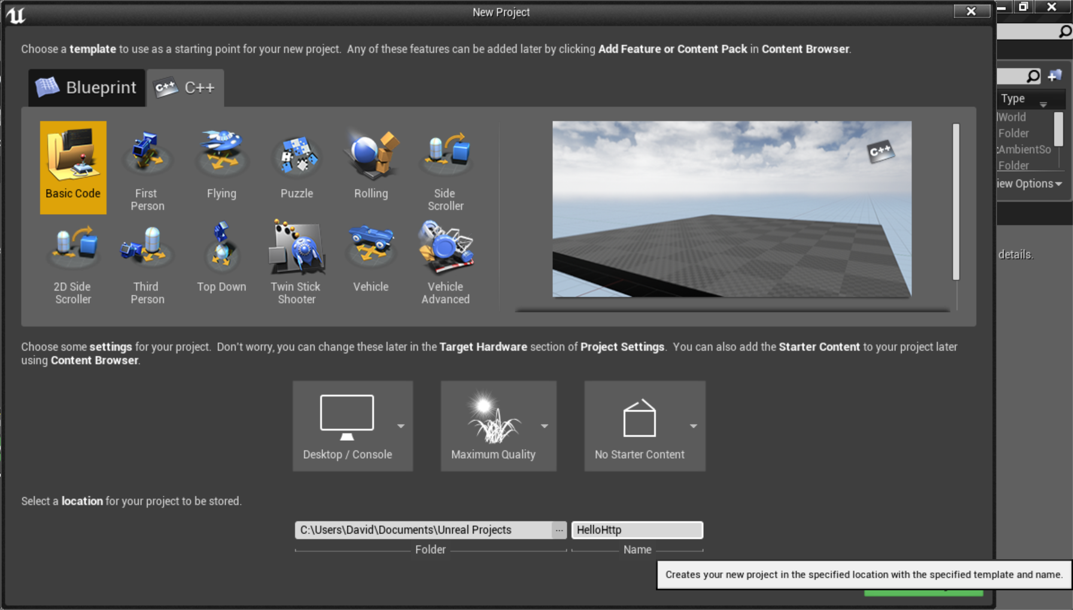1073x610 pixels.
Task: Switch to the Blueprint tab
Action: pos(87,88)
